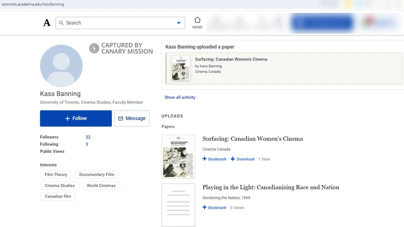Open the Canadian film interest tag

pyautogui.click(x=58, y=196)
